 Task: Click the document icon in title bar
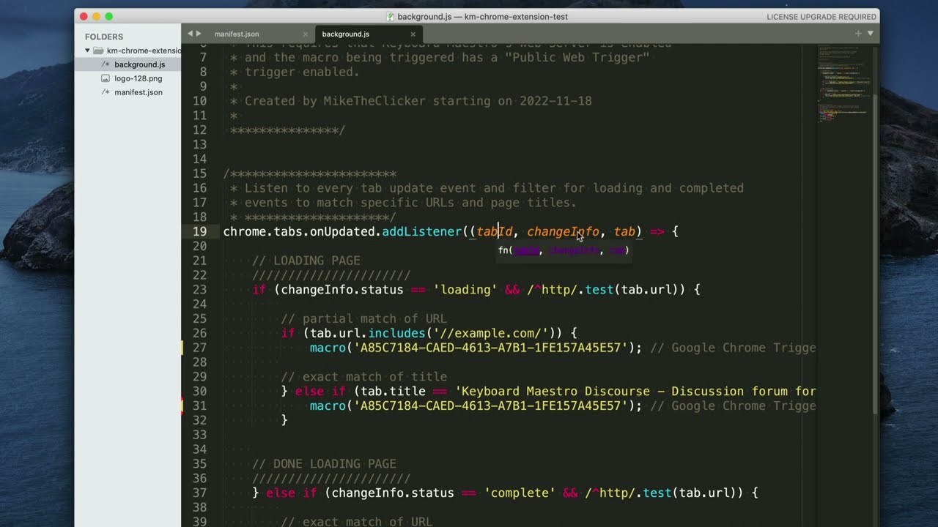click(x=391, y=16)
